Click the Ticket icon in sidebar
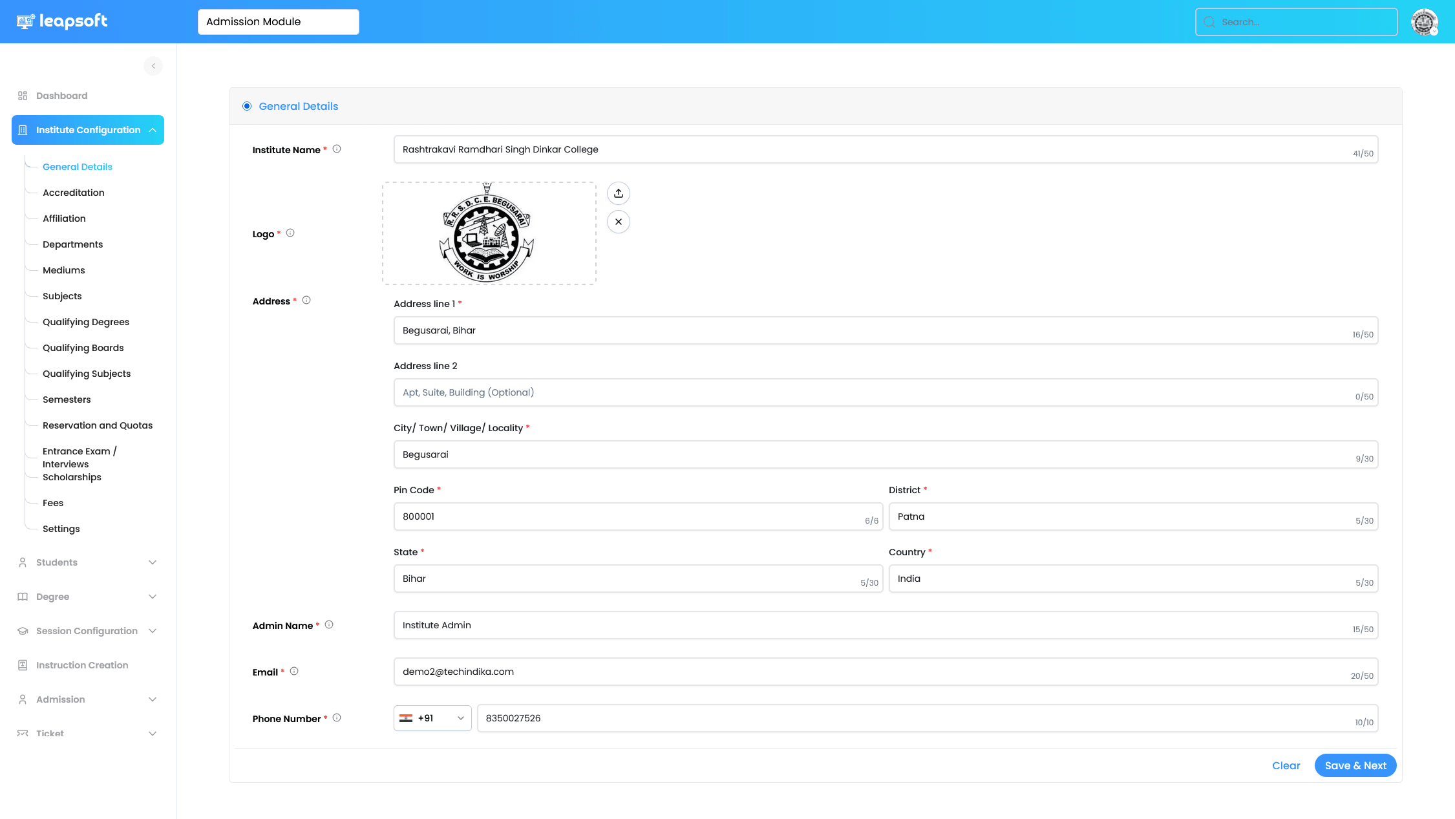Screen dimensions: 1455x819 tap(23, 734)
